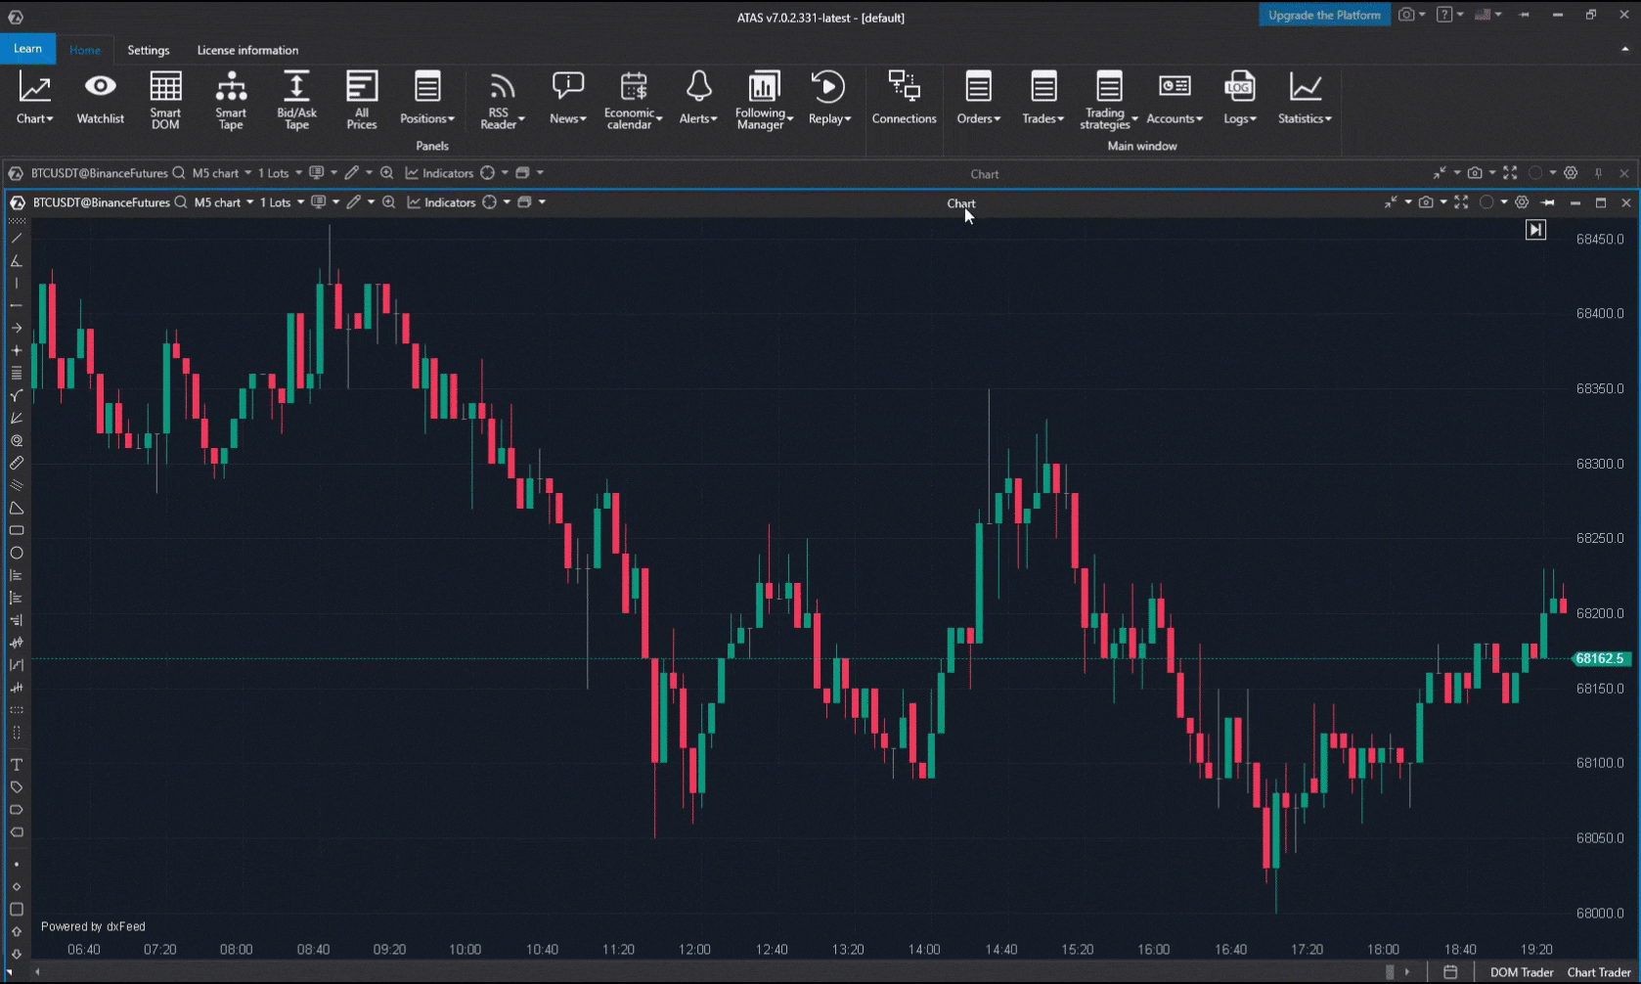
Task: Toggle DOM Trader panel at bottom
Action: (x=1521, y=972)
